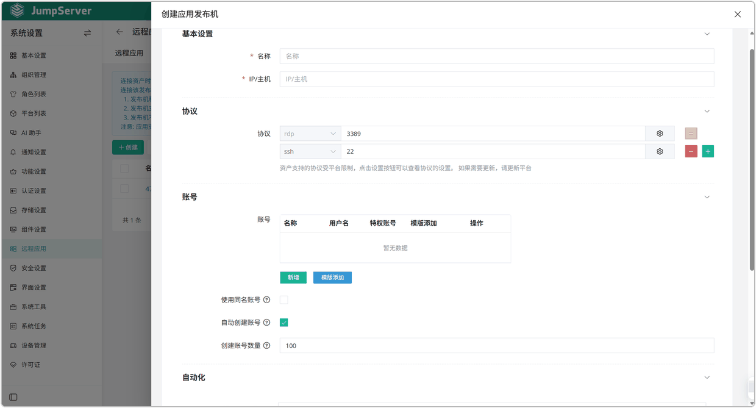This screenshot has height=408, width=756.
Task: Click the 创建 button in background page
Action: point(128,147)
